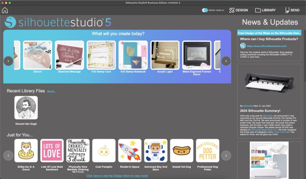
Task: Open the cutting machine news image
Action: click(x=269, y=84)
